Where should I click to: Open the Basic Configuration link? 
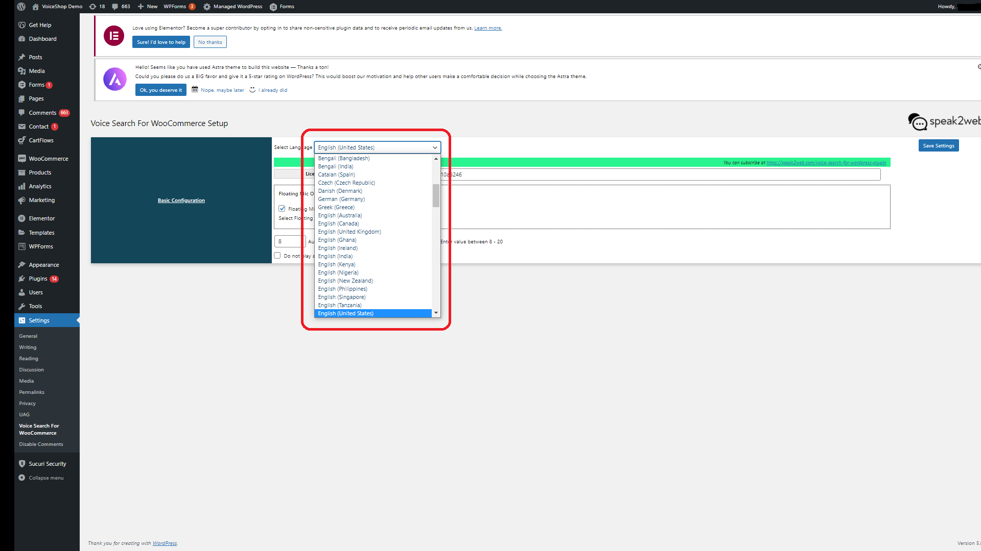(x=181, y=201)
